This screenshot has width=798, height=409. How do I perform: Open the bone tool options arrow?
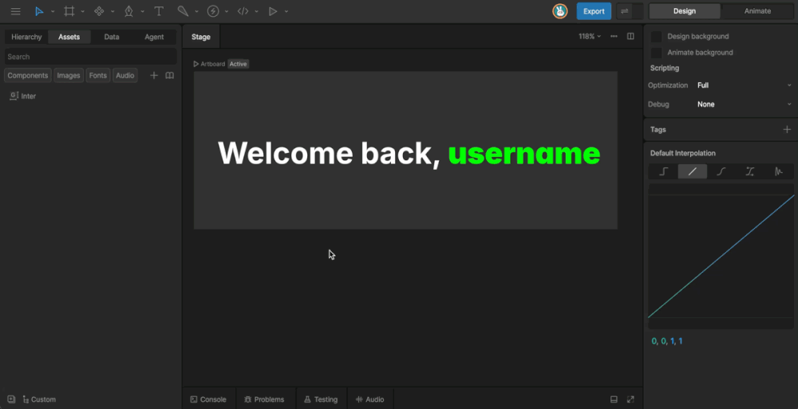point(196,12)
